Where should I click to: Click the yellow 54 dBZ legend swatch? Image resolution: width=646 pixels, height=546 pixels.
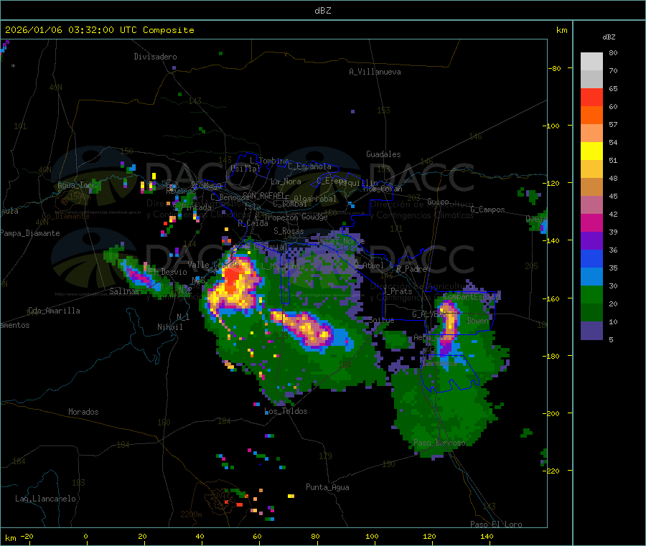click(591, 151)
